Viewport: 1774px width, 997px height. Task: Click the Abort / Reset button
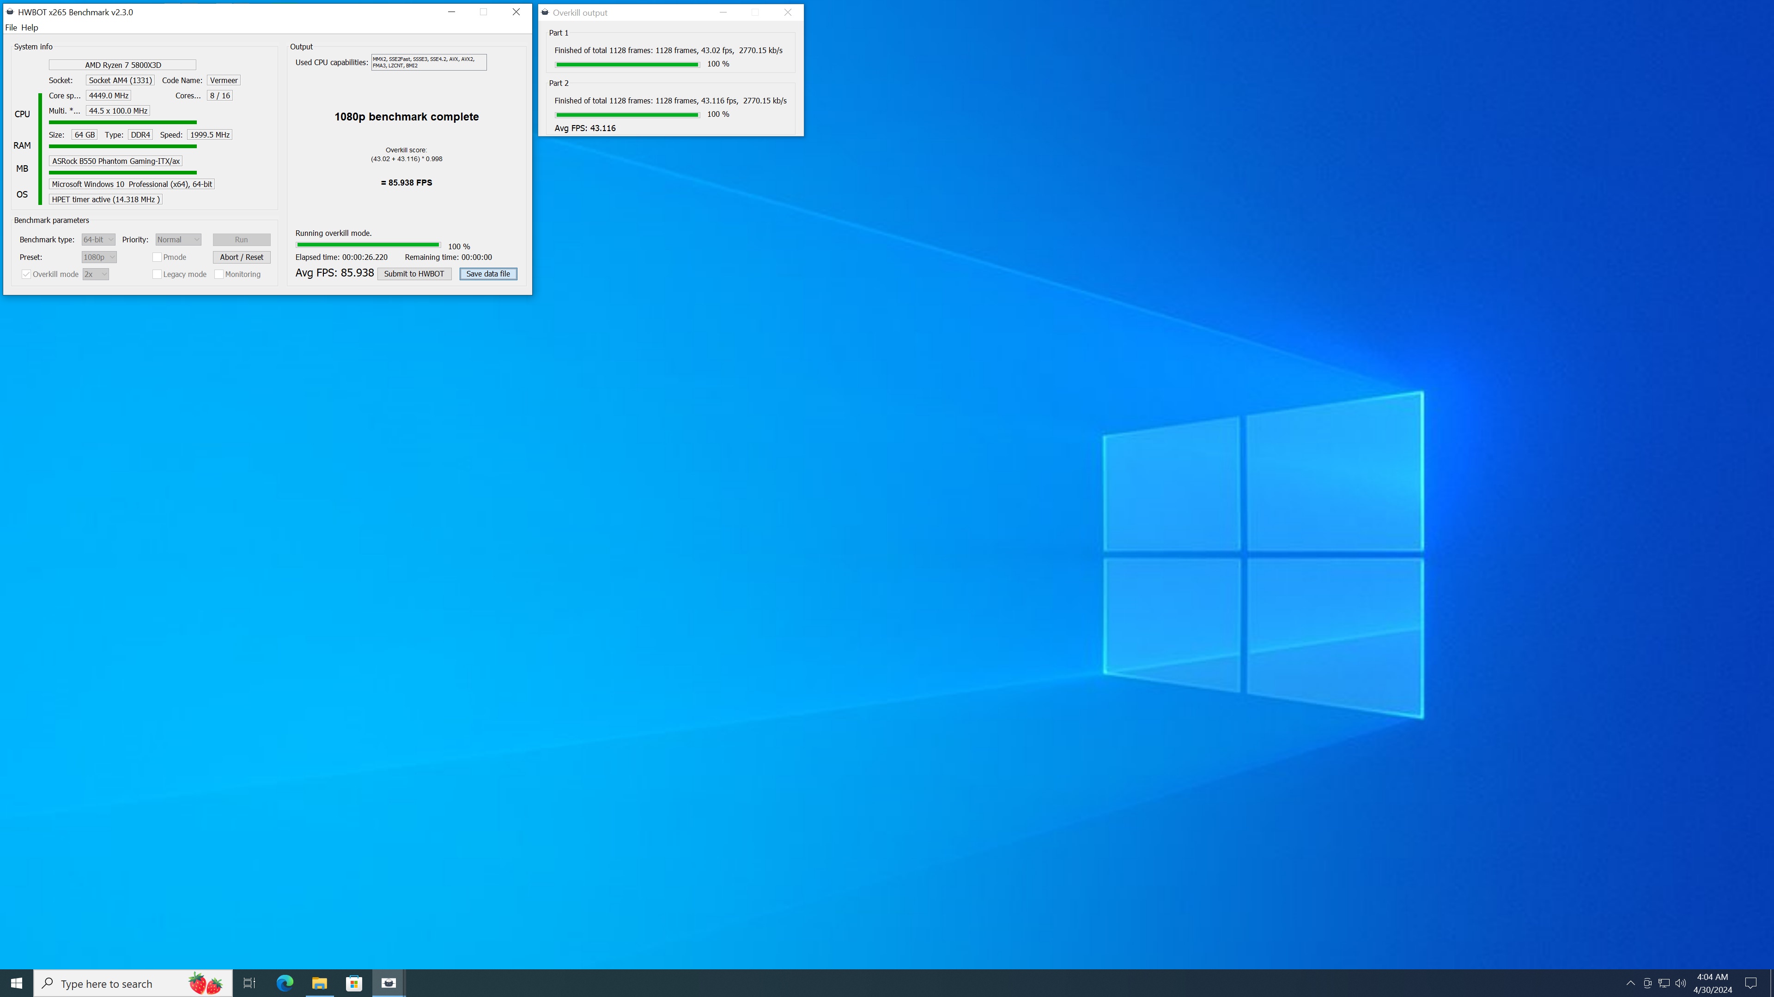click(x=241, y=258)
